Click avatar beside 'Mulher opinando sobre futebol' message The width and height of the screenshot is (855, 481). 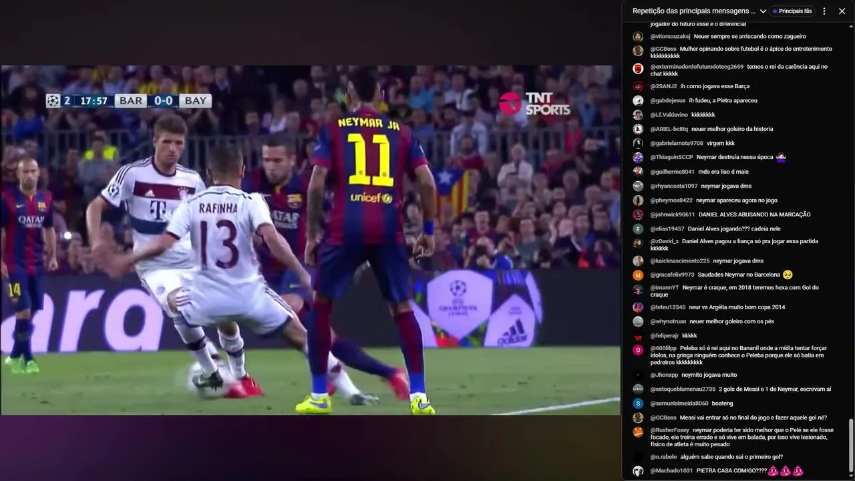(638, 51)
